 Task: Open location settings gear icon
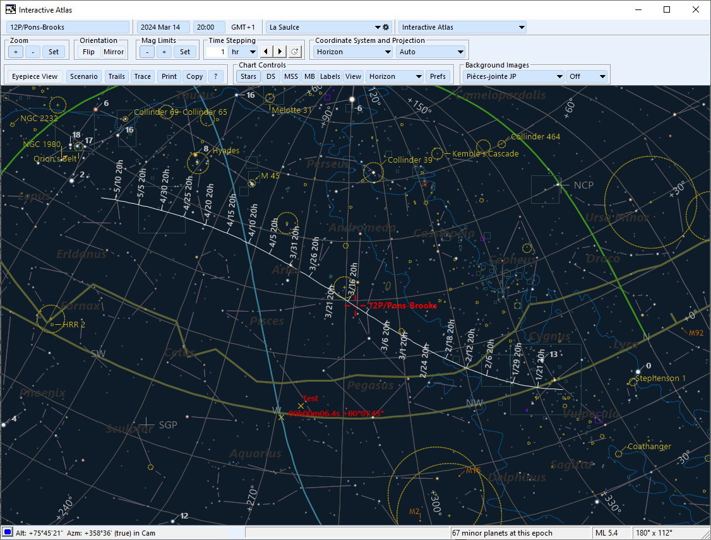[x=386, y=27]
